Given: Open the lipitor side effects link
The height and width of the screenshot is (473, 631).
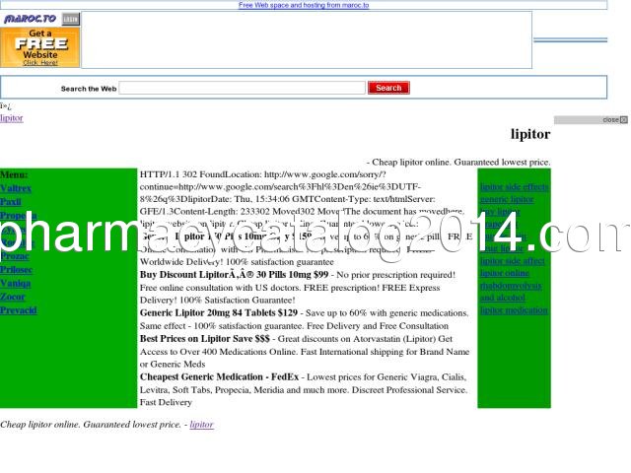Looking at the screenshot, I should [515, 187].
